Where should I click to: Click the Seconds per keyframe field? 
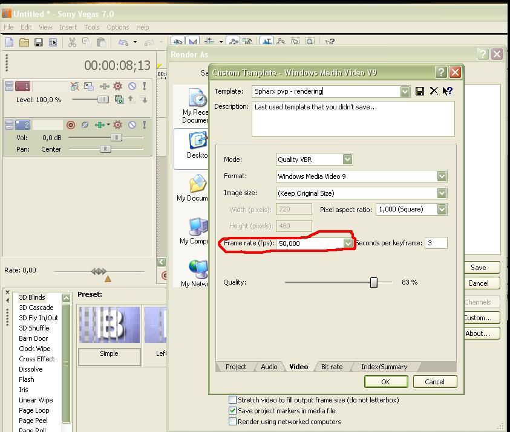coord(436,243)
